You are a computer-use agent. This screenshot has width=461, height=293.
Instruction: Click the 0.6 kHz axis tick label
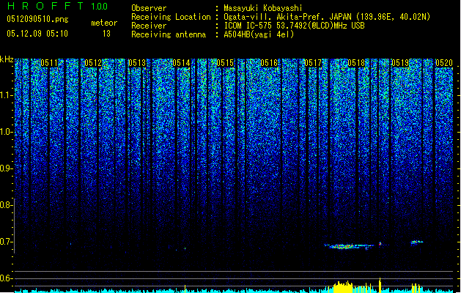click(x=6, y=278)
